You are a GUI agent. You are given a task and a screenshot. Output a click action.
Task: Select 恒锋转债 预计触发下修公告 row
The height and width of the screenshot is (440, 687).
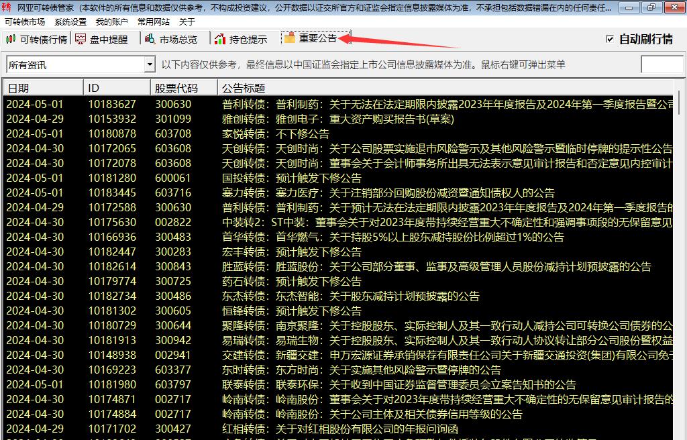[338, 311]
